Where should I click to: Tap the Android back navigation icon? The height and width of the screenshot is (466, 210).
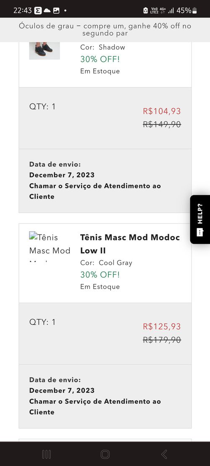(x=164, y=454)
